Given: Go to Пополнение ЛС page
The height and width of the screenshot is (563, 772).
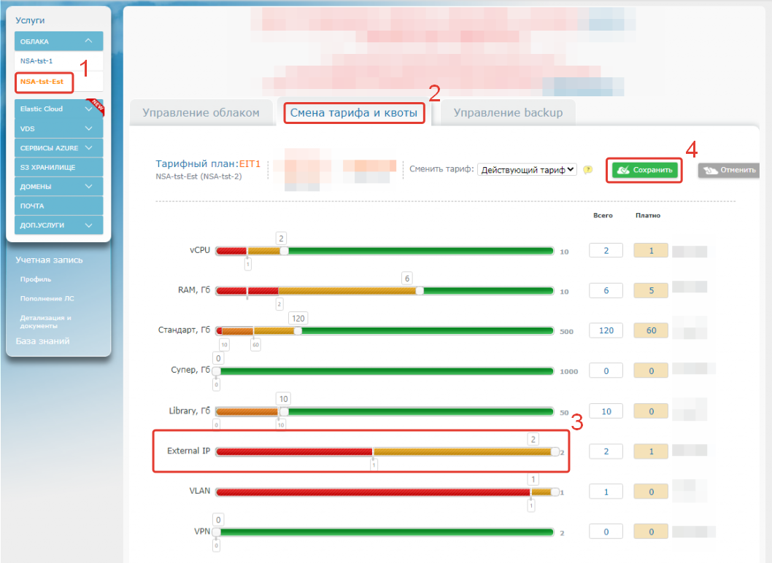Looking at the screenshot, I should [x=37, y=298].
